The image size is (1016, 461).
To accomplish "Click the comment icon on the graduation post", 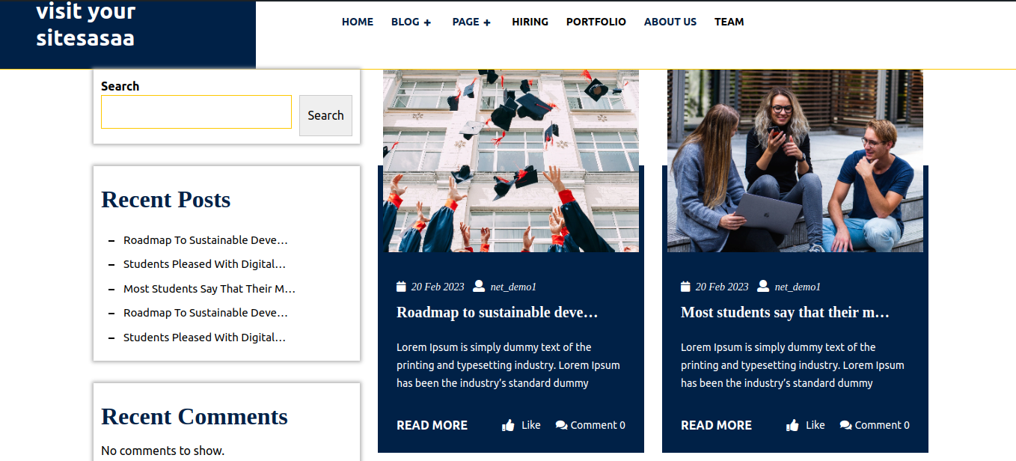I will pos(560,424).
